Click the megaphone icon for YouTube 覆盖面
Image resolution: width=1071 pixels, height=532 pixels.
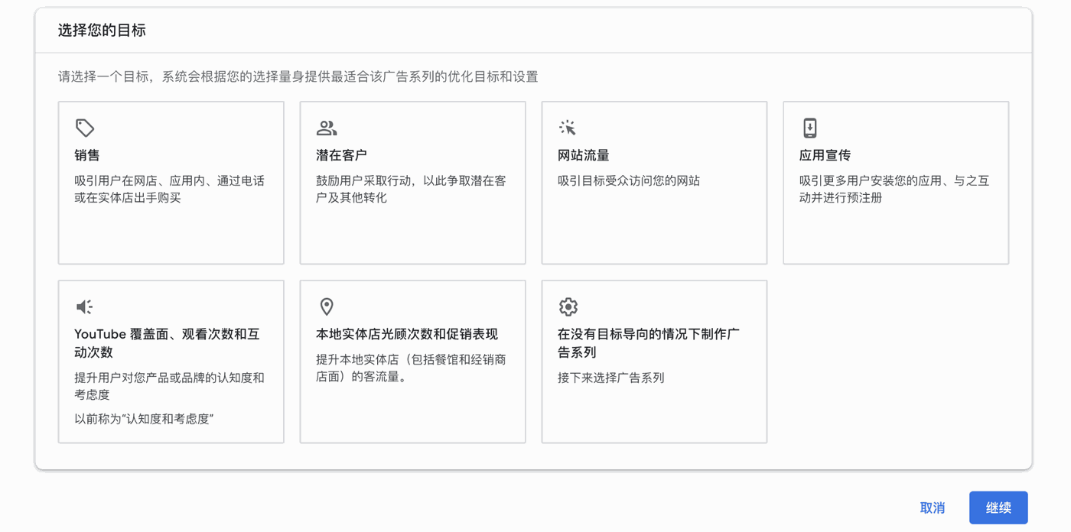(84, 307)
